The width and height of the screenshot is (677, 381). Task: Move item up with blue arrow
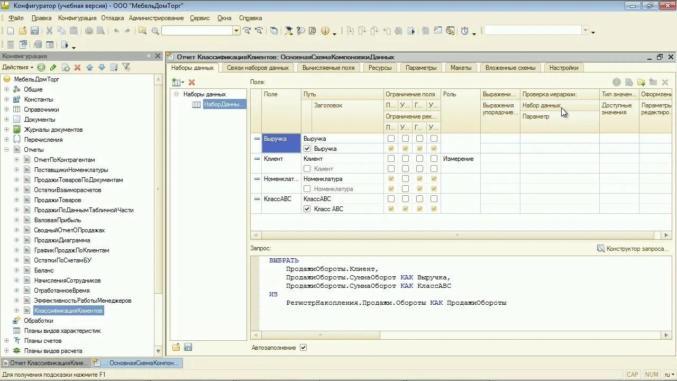coord(89,67)
